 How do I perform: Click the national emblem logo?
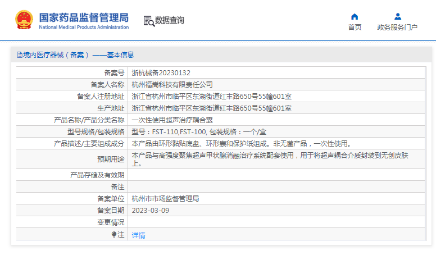(x=24, y=20)
